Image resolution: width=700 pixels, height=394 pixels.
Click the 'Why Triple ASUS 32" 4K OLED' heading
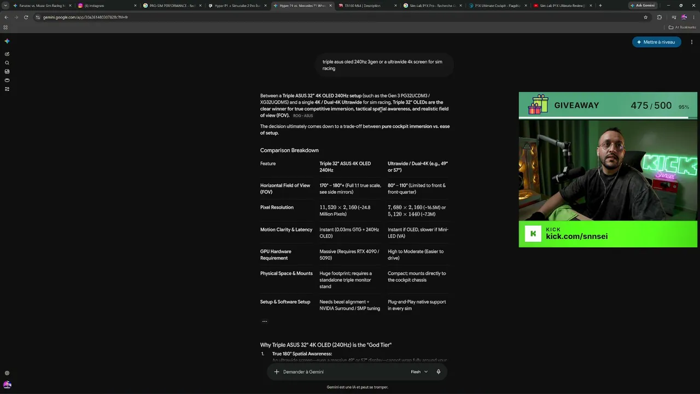tap(326, 345)
